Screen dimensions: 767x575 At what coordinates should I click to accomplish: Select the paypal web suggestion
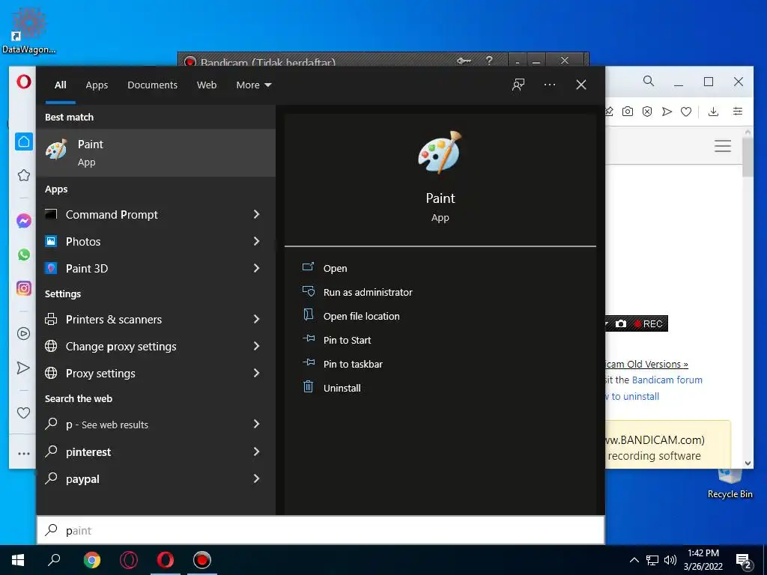(x=156, y=478)
